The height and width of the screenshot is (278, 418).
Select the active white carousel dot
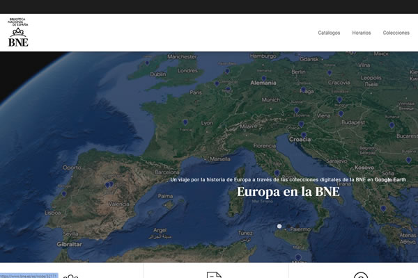tap(279, 226)
